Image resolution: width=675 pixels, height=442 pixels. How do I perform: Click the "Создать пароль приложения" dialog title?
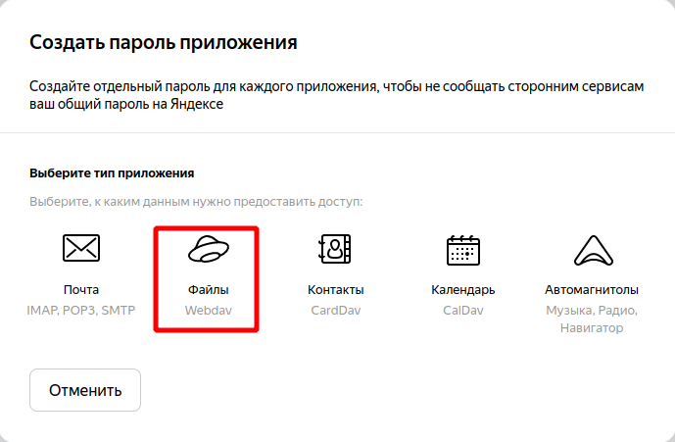[164, 43]
